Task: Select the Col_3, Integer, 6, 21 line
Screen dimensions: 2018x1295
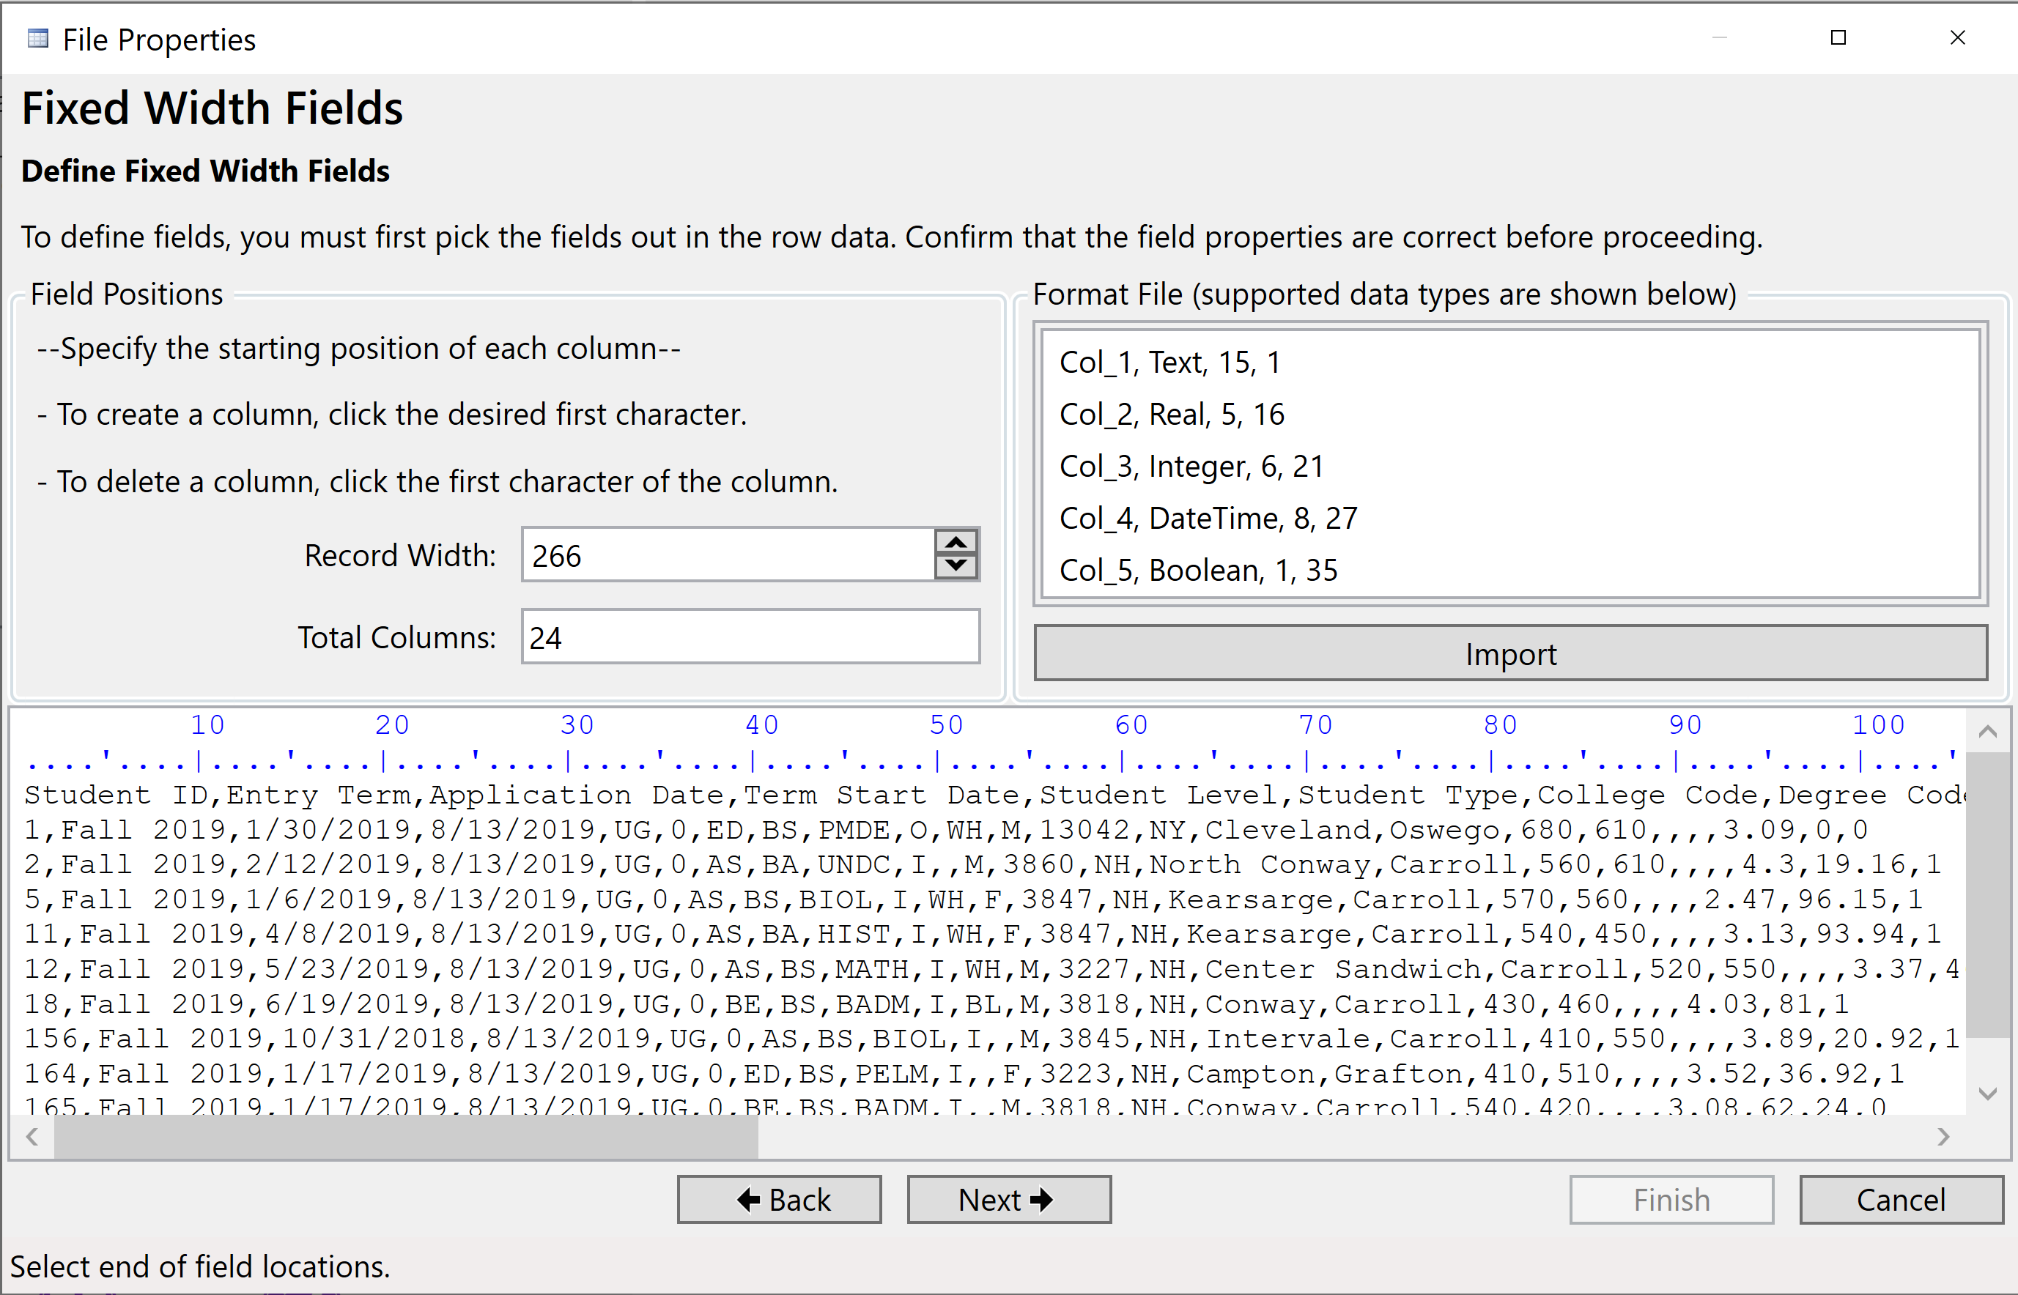Action: [x=1191, y=467]
